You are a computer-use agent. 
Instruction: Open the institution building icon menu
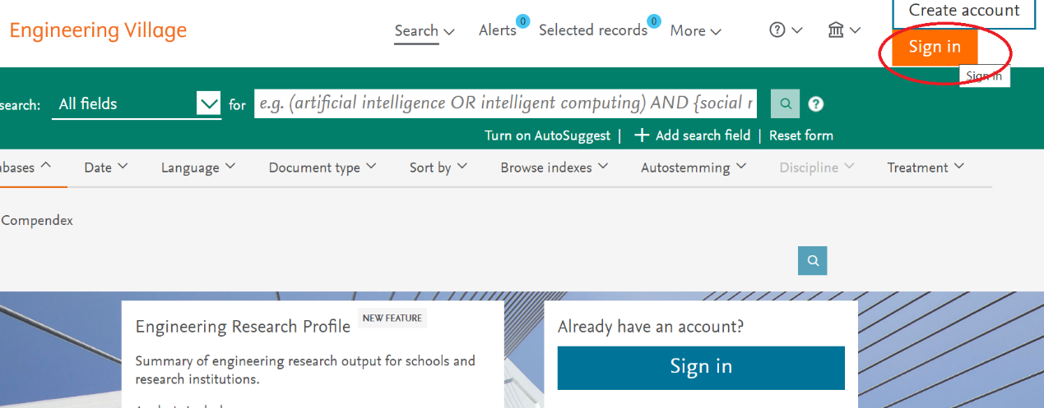click(844, 30)
